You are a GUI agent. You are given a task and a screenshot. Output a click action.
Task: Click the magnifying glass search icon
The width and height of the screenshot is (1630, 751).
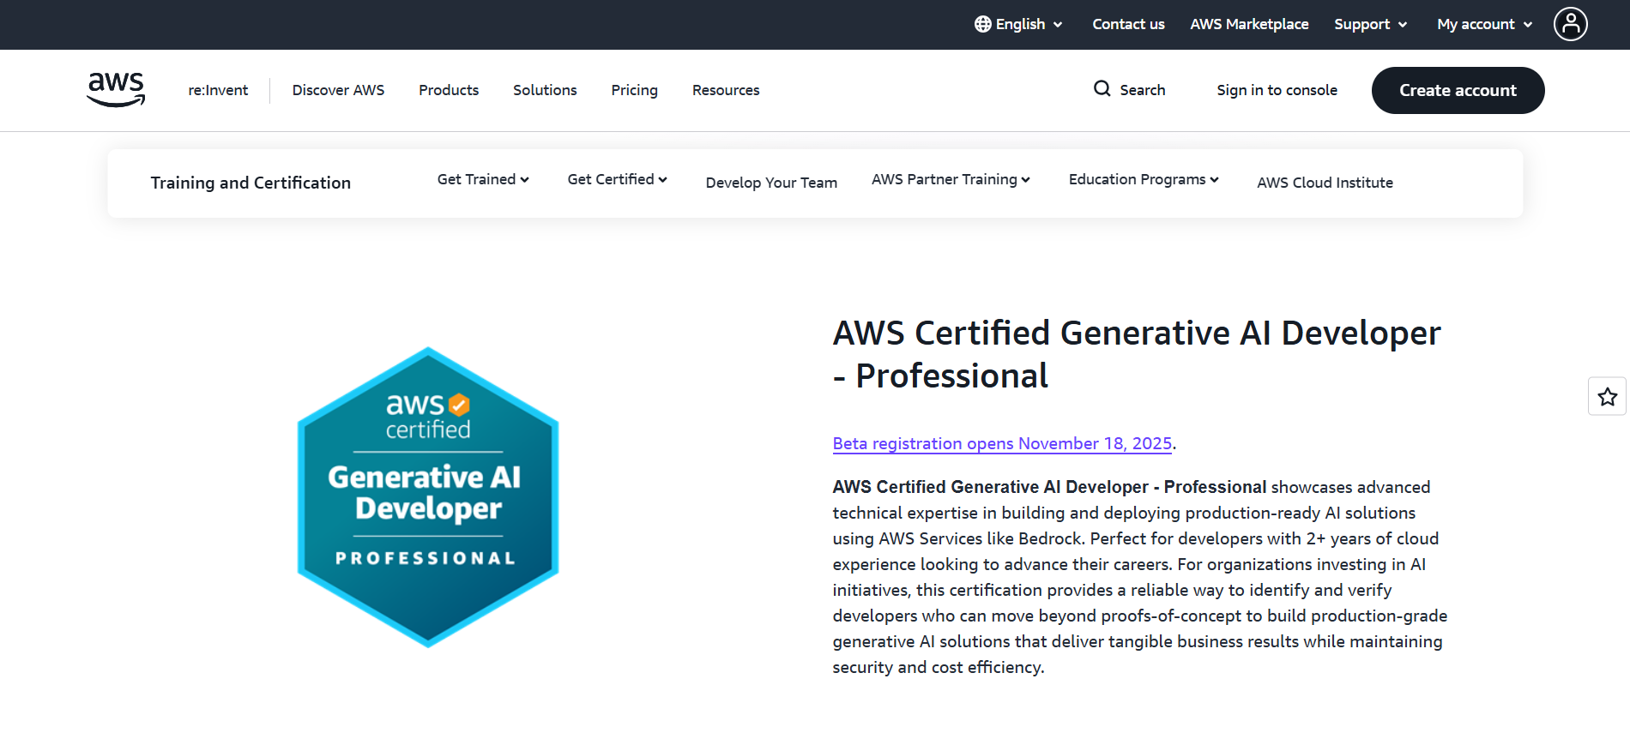[x=1102, y=89]
